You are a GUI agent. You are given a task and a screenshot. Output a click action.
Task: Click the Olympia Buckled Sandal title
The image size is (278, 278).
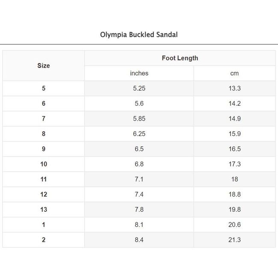139,35
